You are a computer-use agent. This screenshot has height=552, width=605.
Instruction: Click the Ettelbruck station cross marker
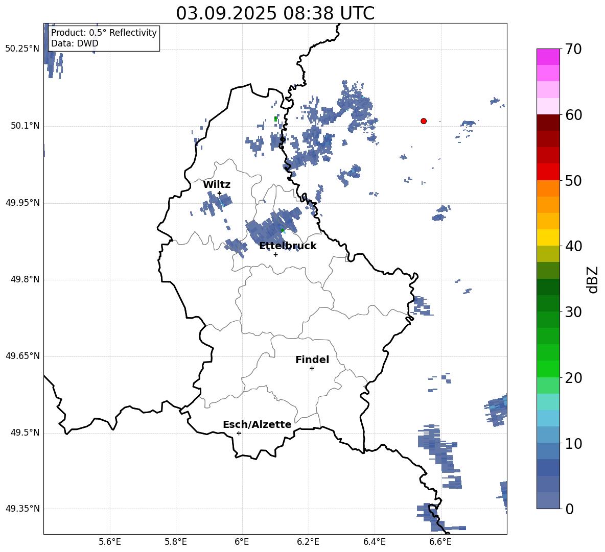point(275,254)
